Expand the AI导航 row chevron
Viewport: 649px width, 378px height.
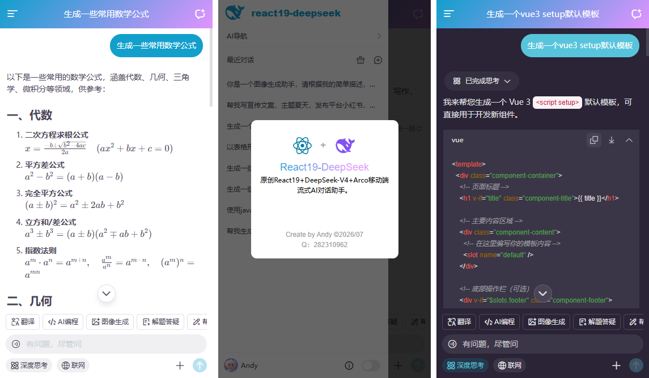tap(379, 36)
